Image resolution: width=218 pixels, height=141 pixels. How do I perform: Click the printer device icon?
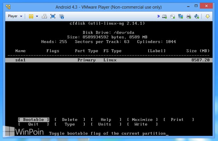188,17
